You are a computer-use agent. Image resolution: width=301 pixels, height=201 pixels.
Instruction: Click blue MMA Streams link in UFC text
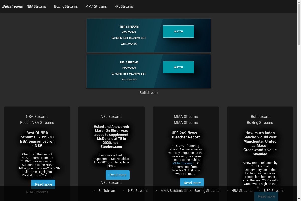(182, 163)
